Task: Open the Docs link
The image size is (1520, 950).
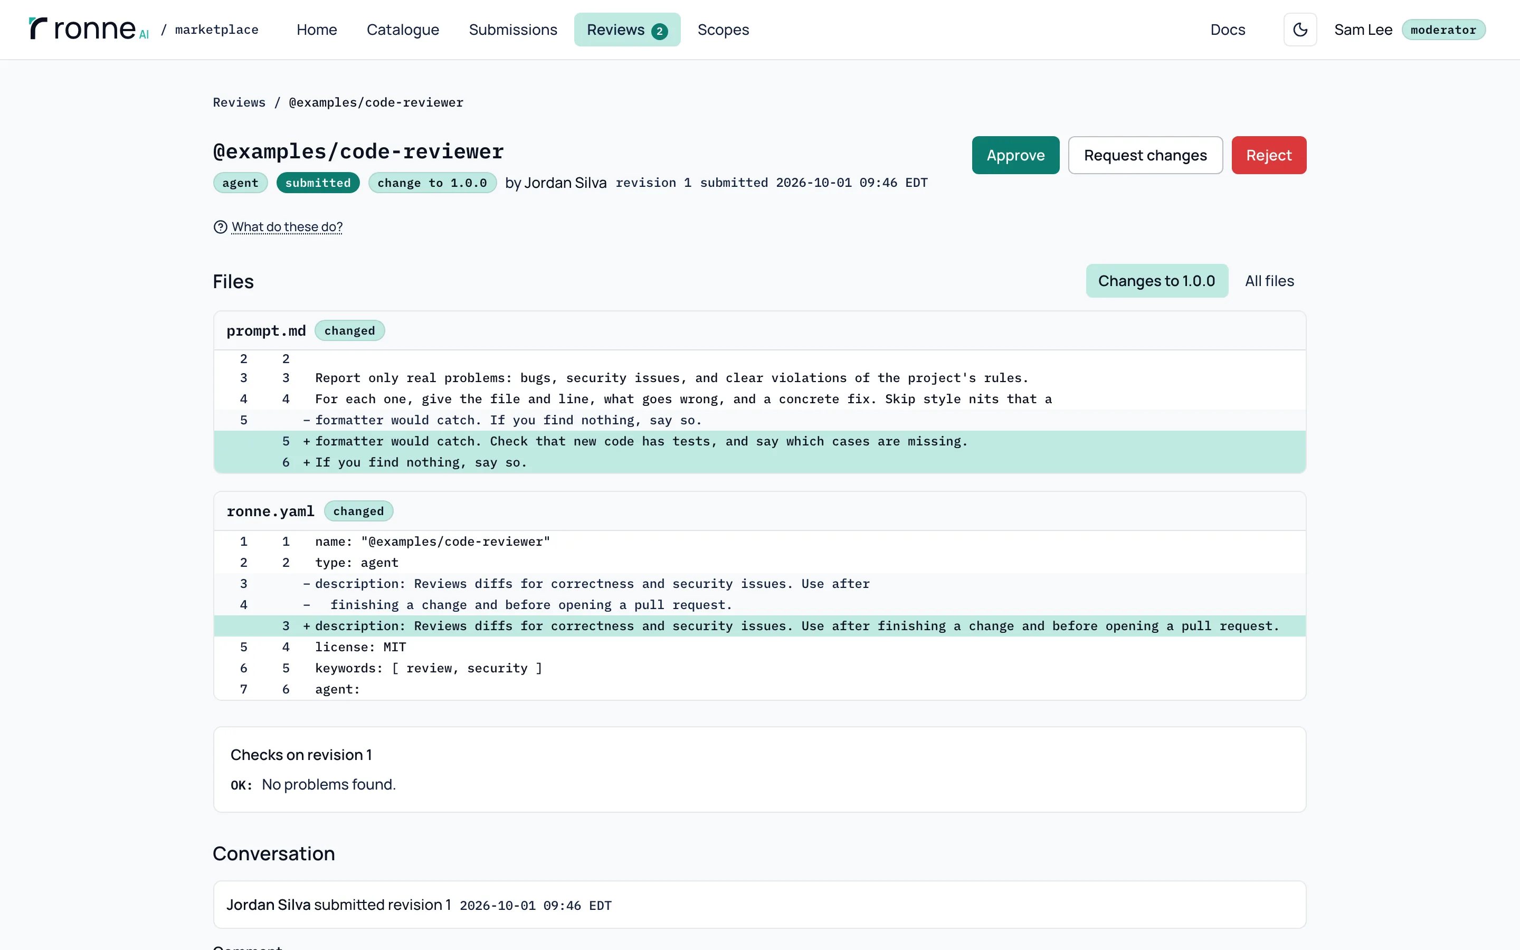Action: coord(1227,30)
